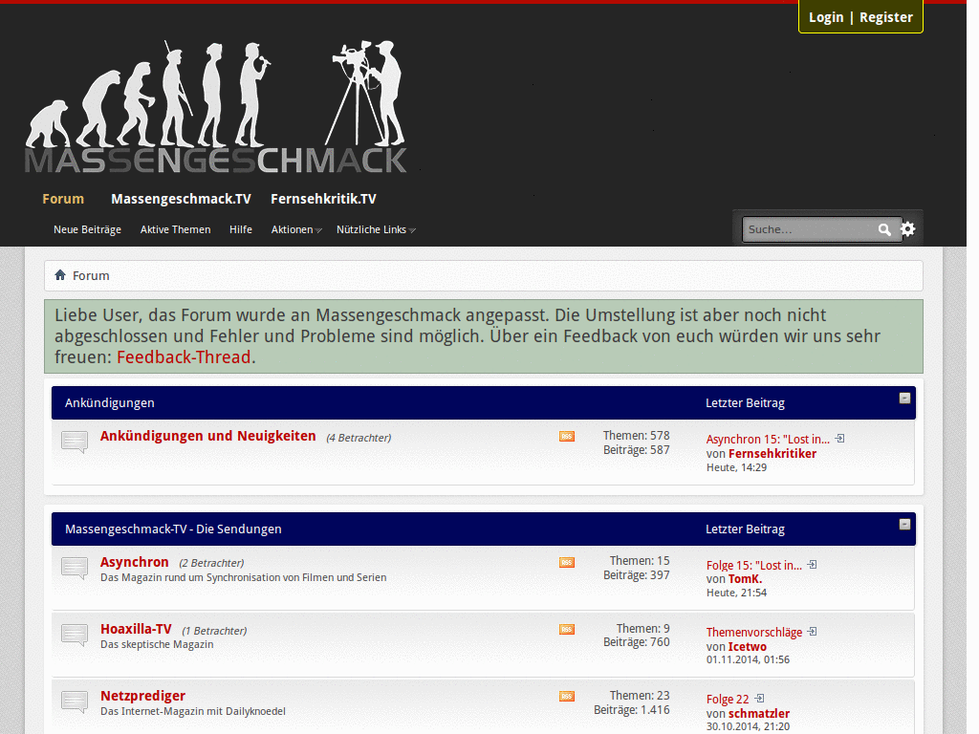View profile of Icetwo
This screenshot has width=979, height=734.
click(x=748, y=647)
